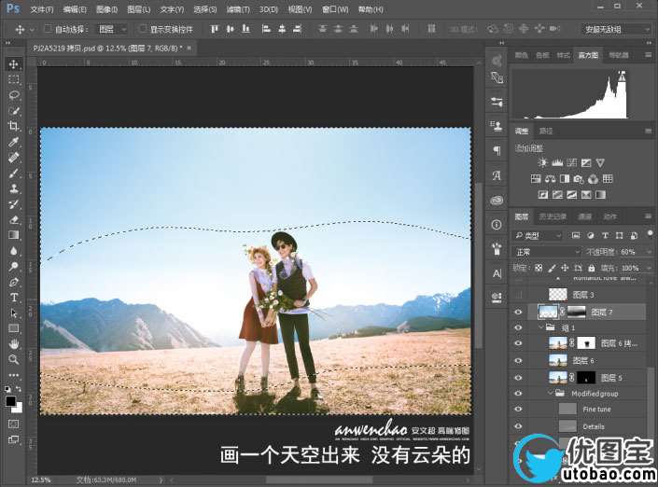Add a Brightness/Contrast adjustment
Image resolution: width=658 pixels, height=487 pixels.
tap(543, 163)
